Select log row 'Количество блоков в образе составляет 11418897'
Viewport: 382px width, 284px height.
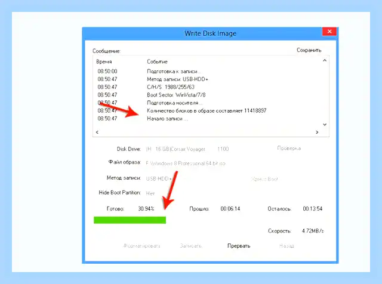(211, 110)
